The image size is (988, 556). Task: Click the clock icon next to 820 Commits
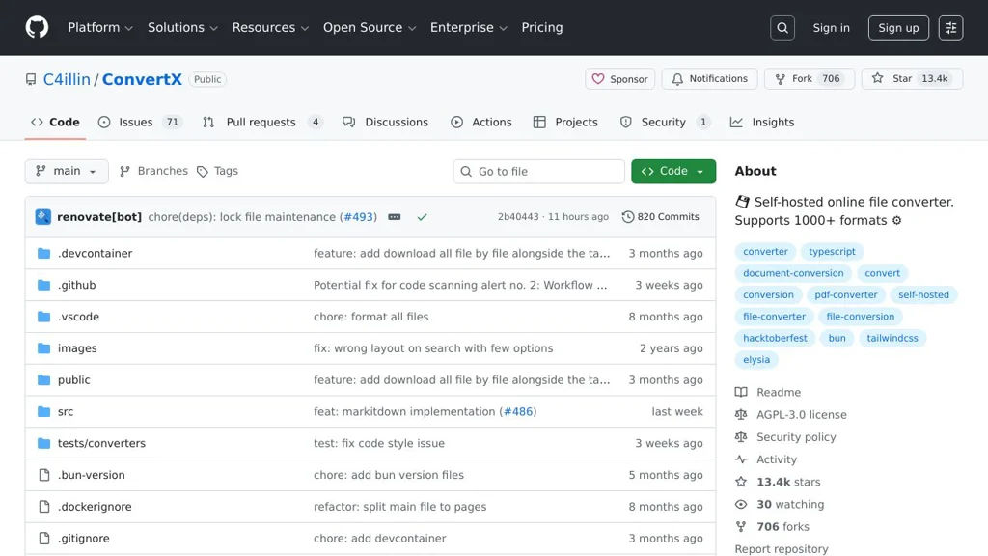click(x=629, y=216)
